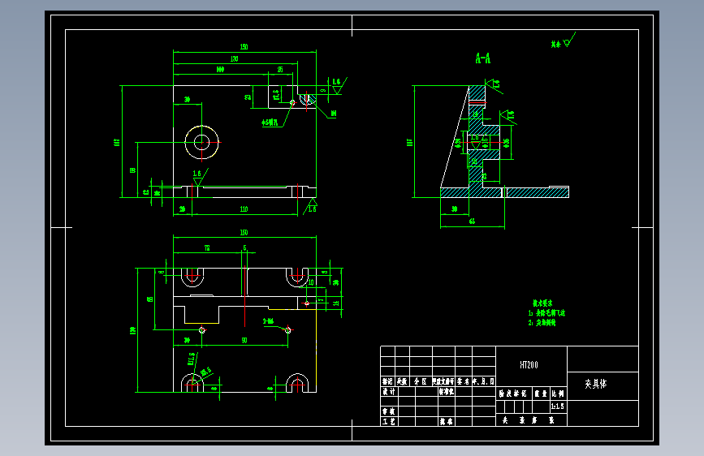
Task: Click the 72 dimension in the lower view
Action: (x=207, y=247)
